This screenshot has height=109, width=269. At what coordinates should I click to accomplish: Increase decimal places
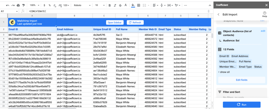click(60, 5)
